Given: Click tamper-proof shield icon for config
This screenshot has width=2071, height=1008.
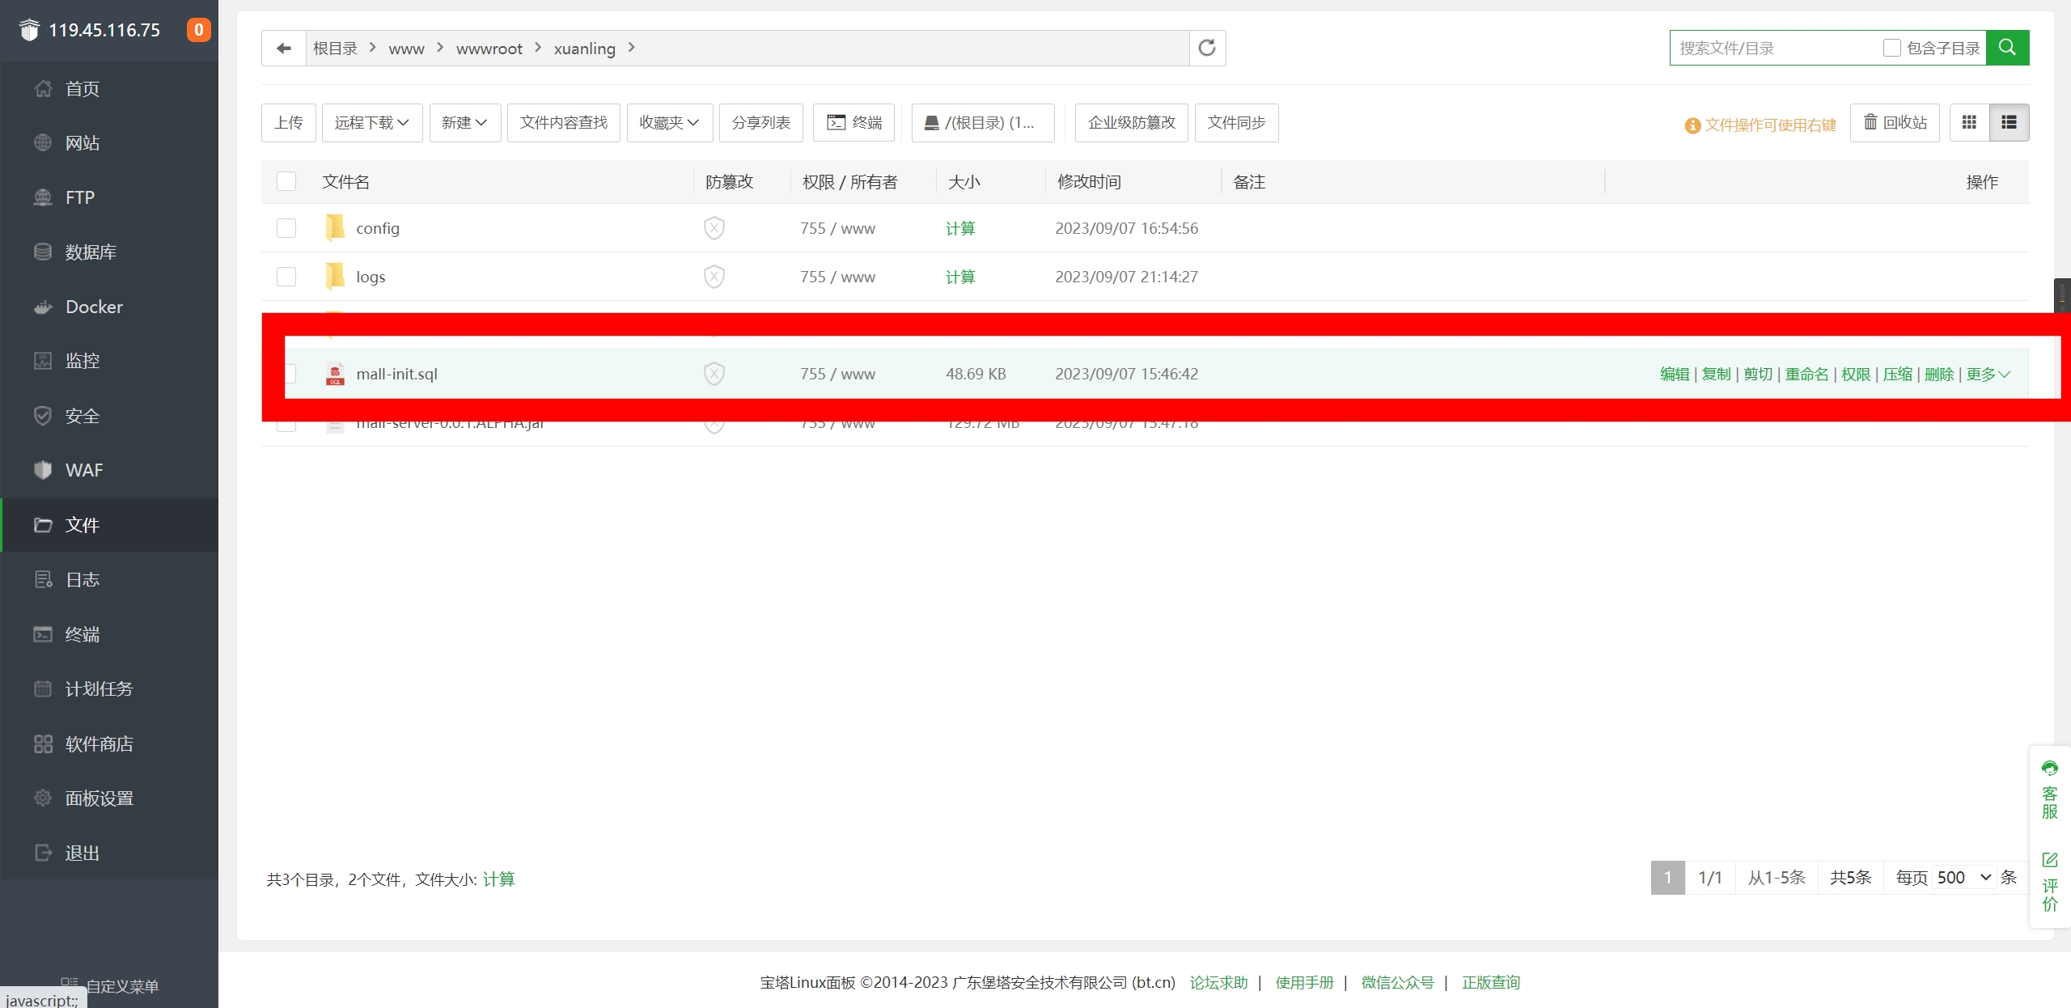Looking at the screenshot, I should pos(714,228).
